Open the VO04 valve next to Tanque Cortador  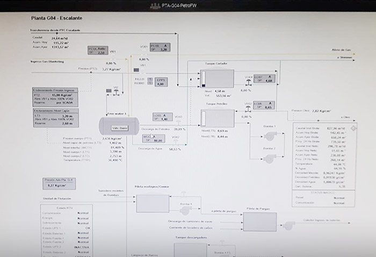click(248, 83)
